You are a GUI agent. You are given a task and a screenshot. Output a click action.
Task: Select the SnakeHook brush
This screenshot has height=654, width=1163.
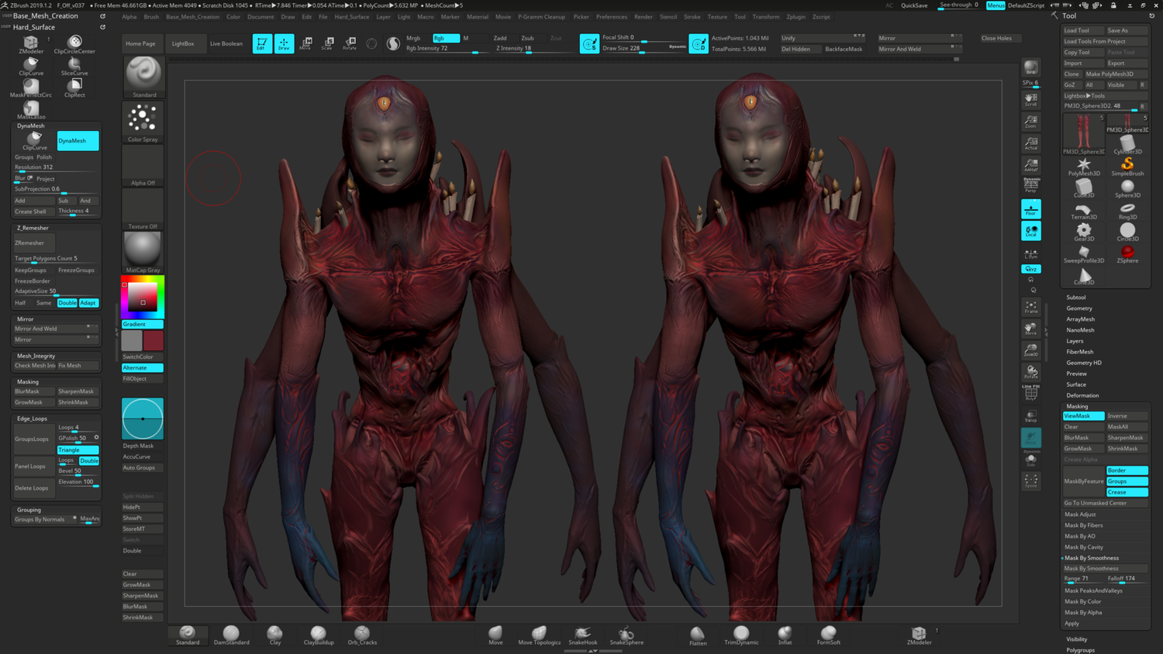tap(583, 635)
